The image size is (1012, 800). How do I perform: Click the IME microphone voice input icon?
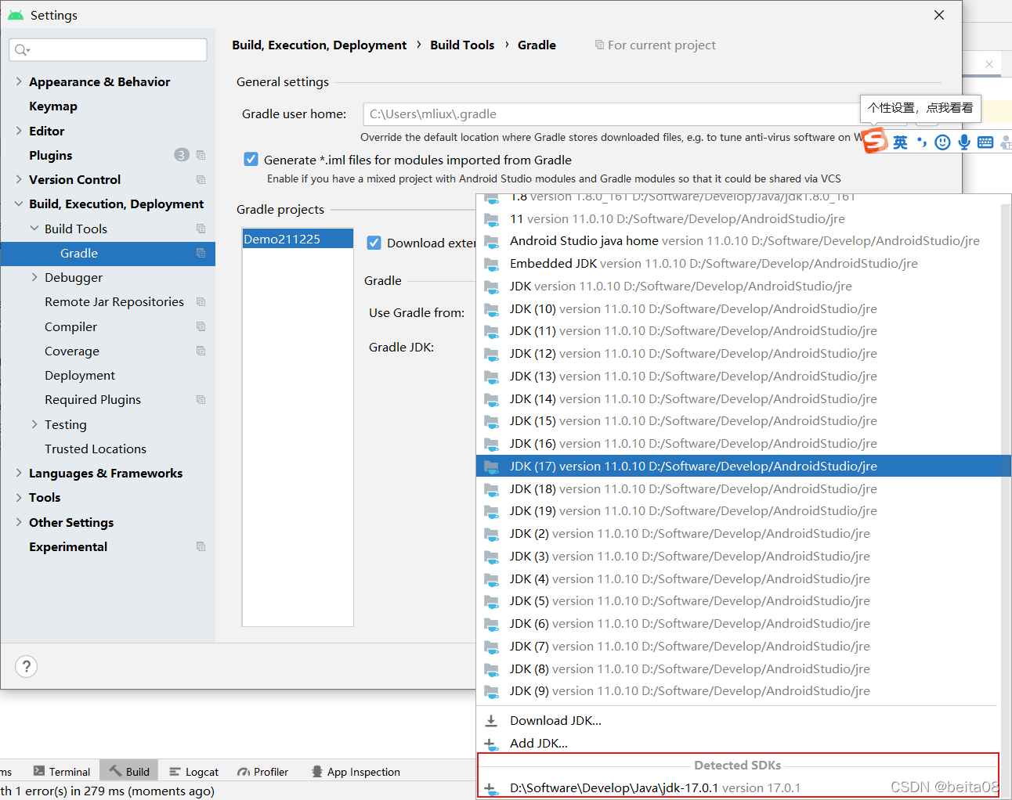(x=964, y=142)
